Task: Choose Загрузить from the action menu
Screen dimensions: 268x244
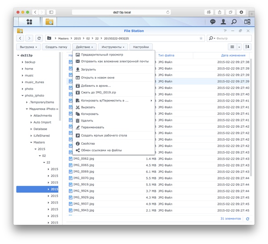Action: click(113, 69)
